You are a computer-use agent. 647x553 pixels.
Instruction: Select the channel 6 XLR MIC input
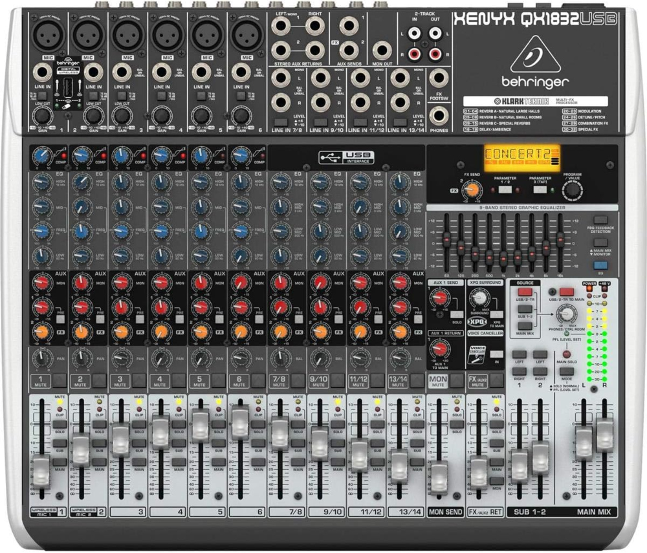click(x=247, y=35)
